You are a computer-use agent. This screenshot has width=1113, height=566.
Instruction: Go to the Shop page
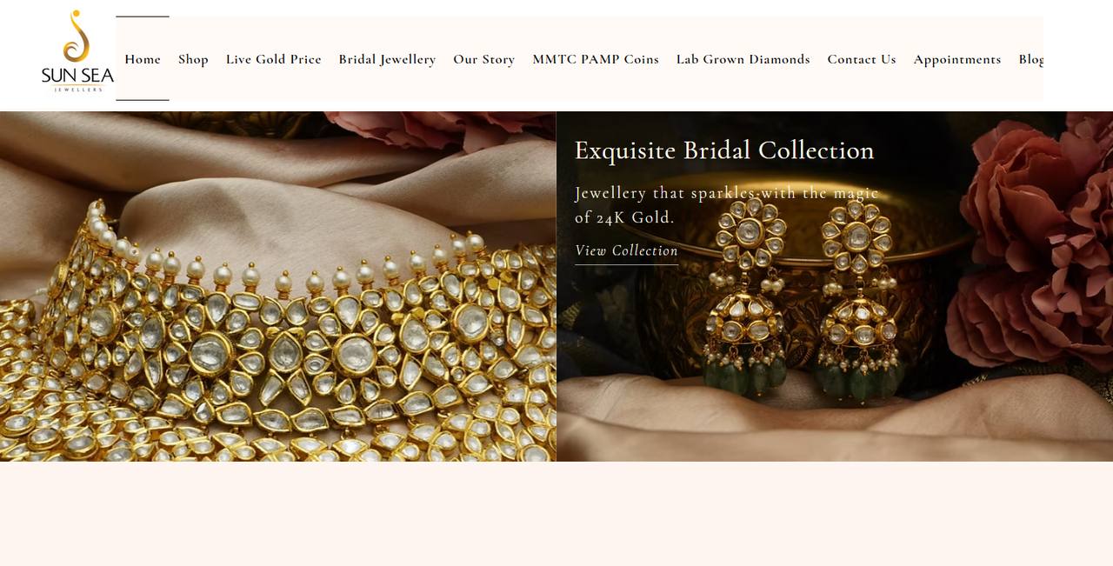pyautogui.click(x=193, y=59)
